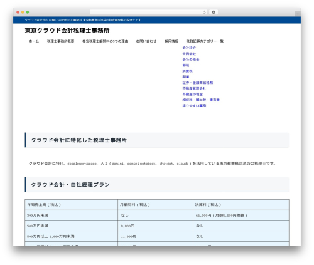Open the ホーム menu item
Viewport: 314px width, 265px height.
tap(34, 41)
